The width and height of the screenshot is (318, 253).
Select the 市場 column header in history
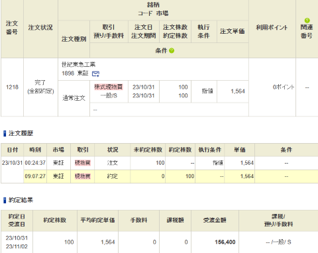point(58,150)
